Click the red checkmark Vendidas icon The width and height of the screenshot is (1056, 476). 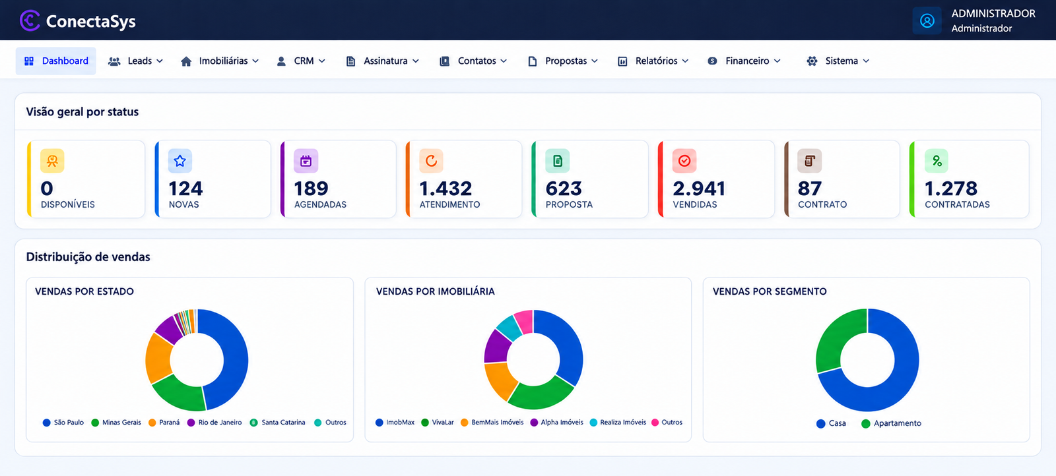click(x=684, y=161)
